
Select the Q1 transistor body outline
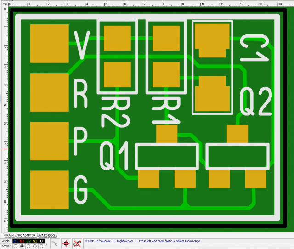click(x=167, y=157)
